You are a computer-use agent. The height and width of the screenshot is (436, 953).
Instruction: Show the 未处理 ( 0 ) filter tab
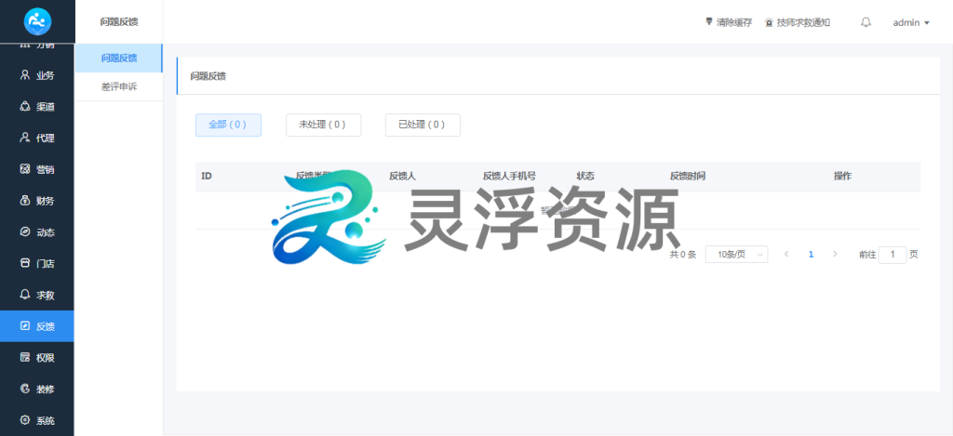click(x=323, y=125)
